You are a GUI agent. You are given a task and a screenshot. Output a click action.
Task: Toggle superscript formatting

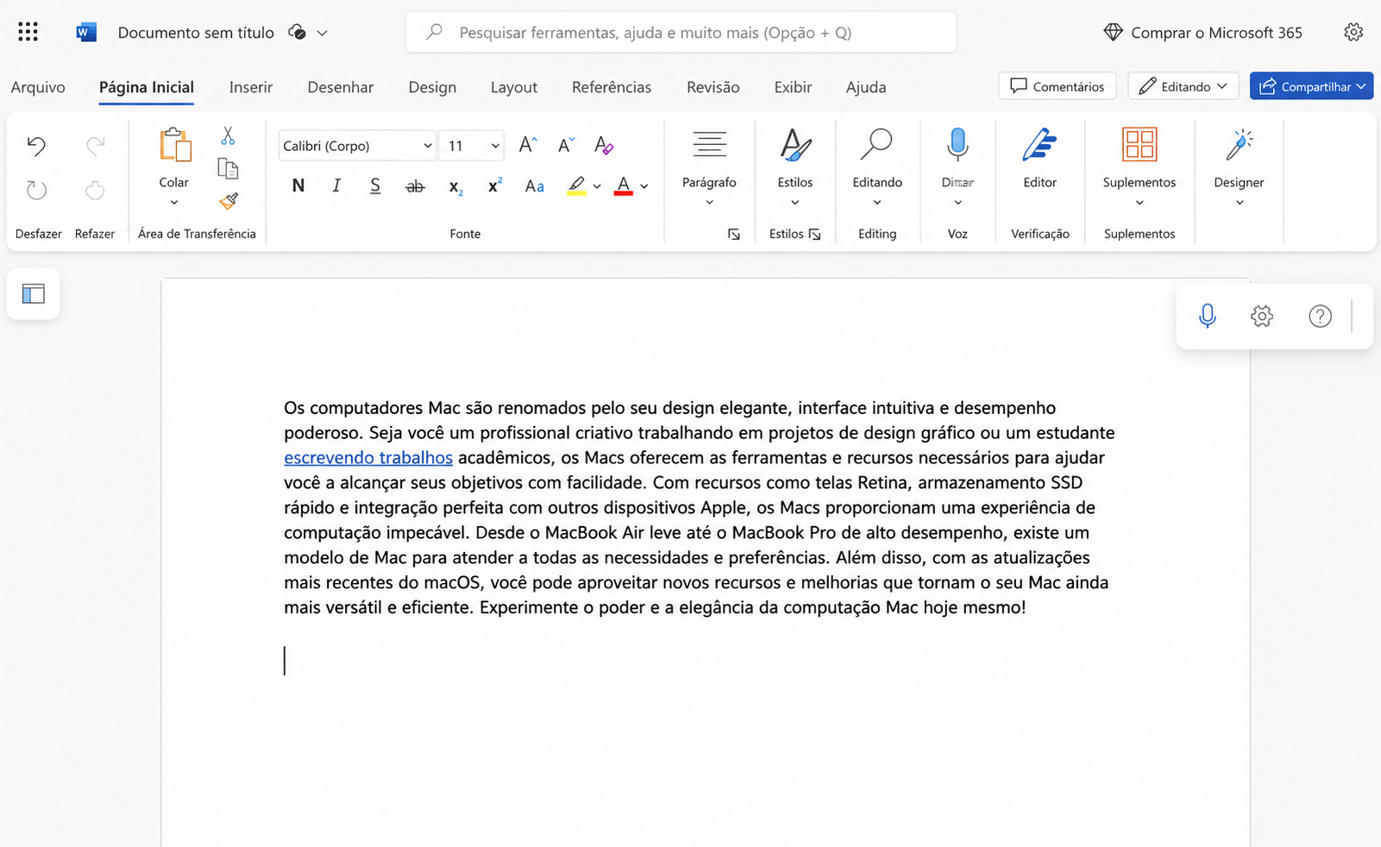pyautogui.click(x=494, y=185)
